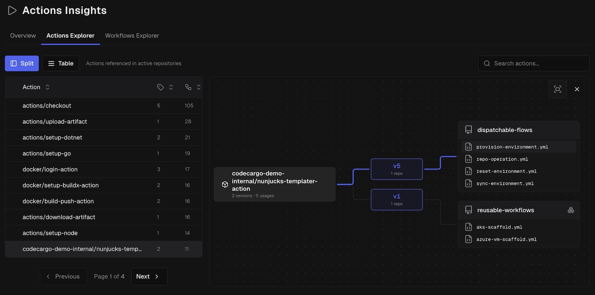Image resolution: width=595 pixels, height=295 pixels.
Task: Click the dispatchable-flows repository icon
Action: pos(468,130)
